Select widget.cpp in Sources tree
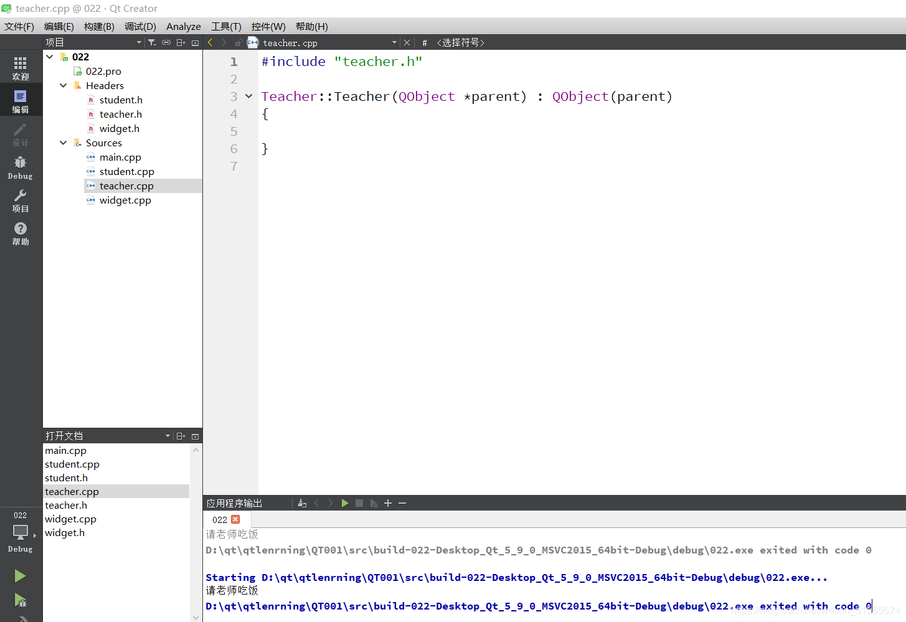The image size is (906, 622). pos(125,200)
